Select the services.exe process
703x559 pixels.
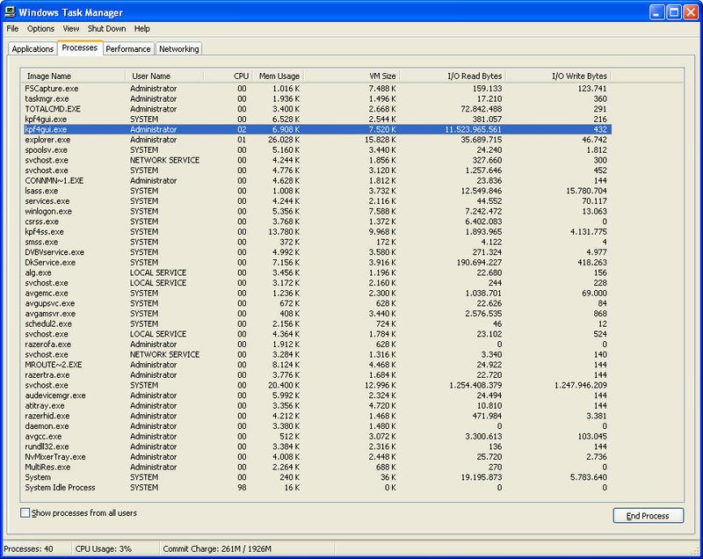(317, 201)
